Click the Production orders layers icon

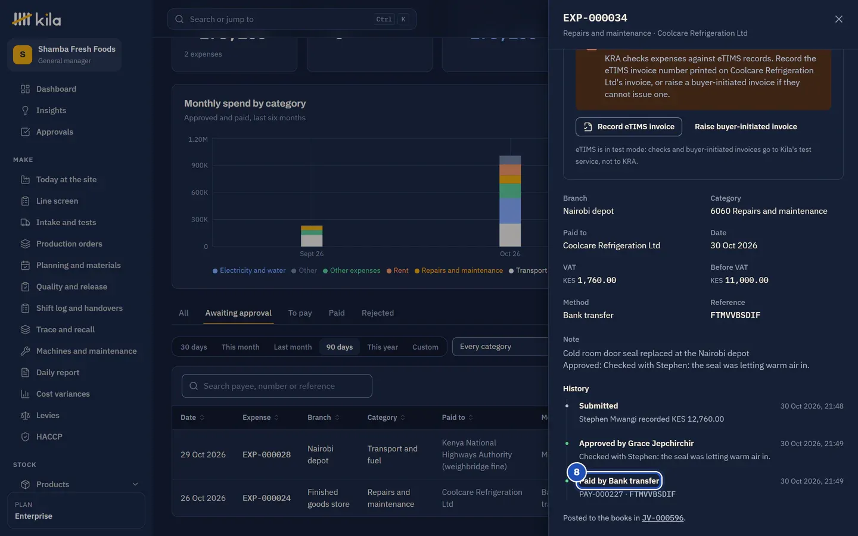click(25, 244)
